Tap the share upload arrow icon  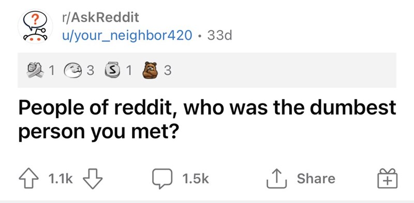click(276, 179)
